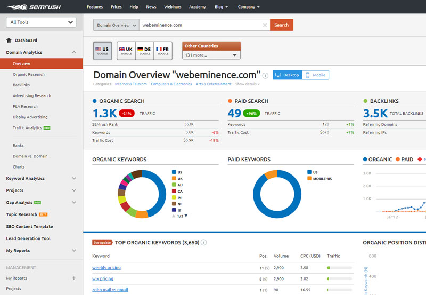Image resolution: width=426 pixels, height=295 pixels.
Task: Open zoho mail vs gmail link
Action: (x=110, y=290)
